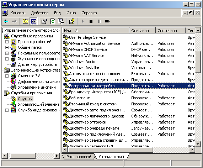Click the Restart service toolbar icon
This screenshot has height=168, width=203.
107,21
